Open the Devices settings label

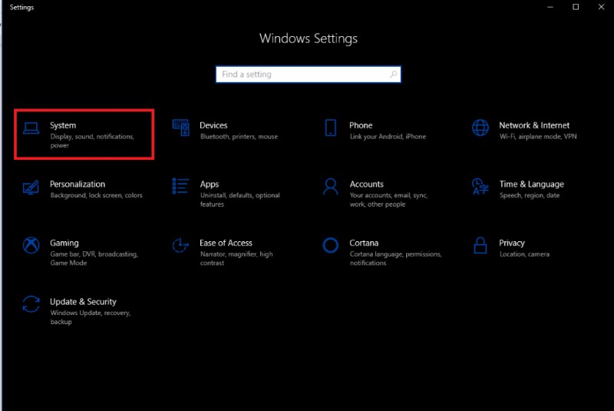(x=213, y=125)
